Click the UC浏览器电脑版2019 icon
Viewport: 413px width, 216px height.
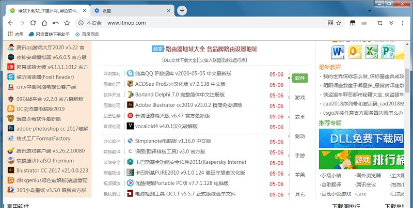[x=11, y=109]
